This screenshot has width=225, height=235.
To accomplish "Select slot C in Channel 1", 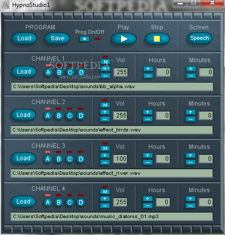I will pyautogui.click(x=70, y=73).
